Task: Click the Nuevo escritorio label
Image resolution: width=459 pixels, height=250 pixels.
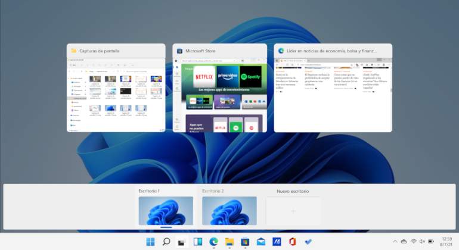Action: click(x=293, y=191)
